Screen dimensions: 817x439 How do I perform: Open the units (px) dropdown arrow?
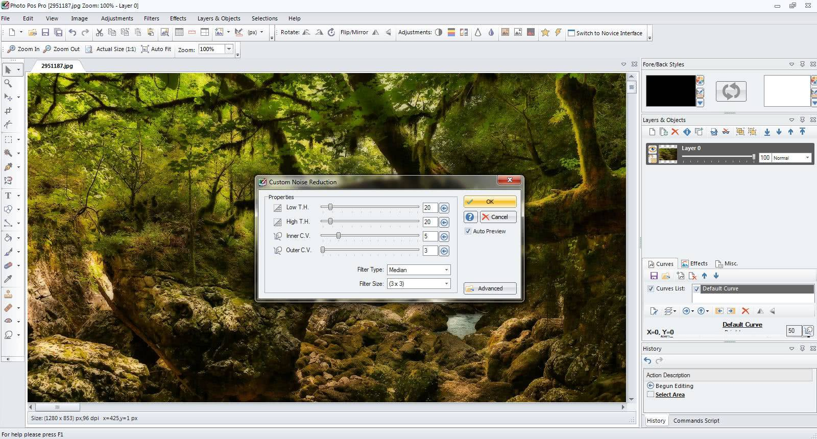(262, 32)
